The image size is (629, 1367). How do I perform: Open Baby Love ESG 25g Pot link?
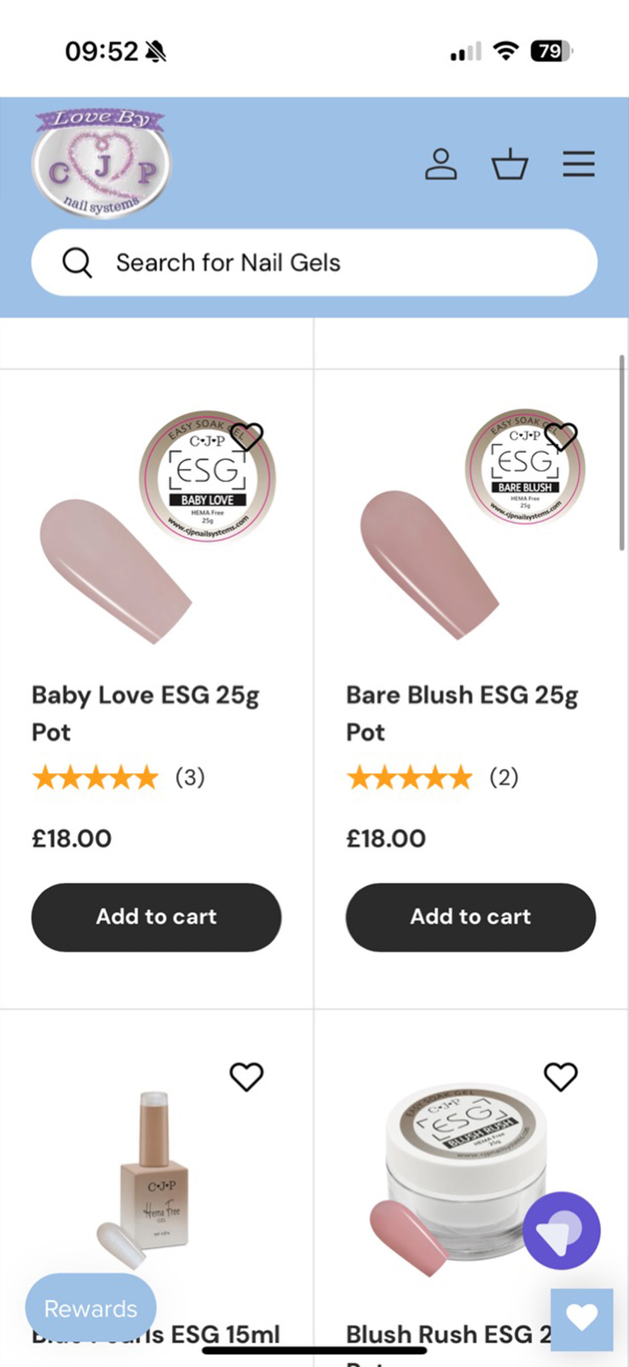coord(145,713)
